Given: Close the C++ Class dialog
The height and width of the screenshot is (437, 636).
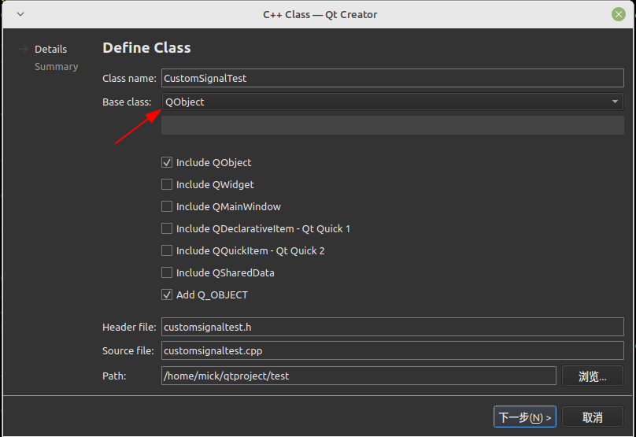Looking at the screenshot, I should (x=619, y=14).
